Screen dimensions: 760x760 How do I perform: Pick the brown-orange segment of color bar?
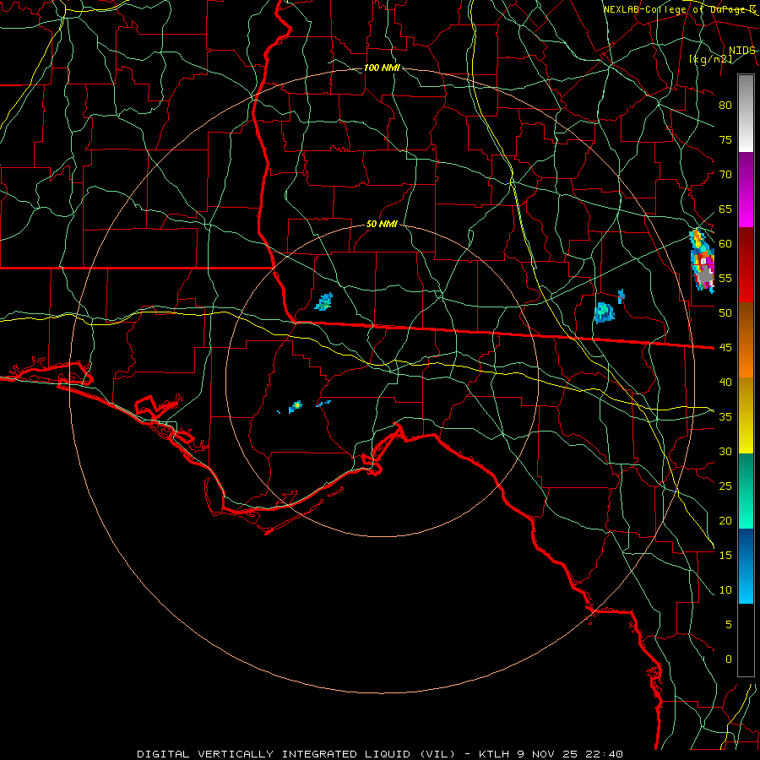(746, 339)
